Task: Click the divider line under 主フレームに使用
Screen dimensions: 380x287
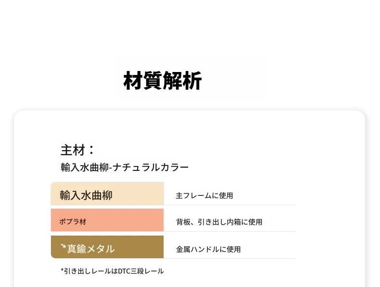Action: [230, 205]
